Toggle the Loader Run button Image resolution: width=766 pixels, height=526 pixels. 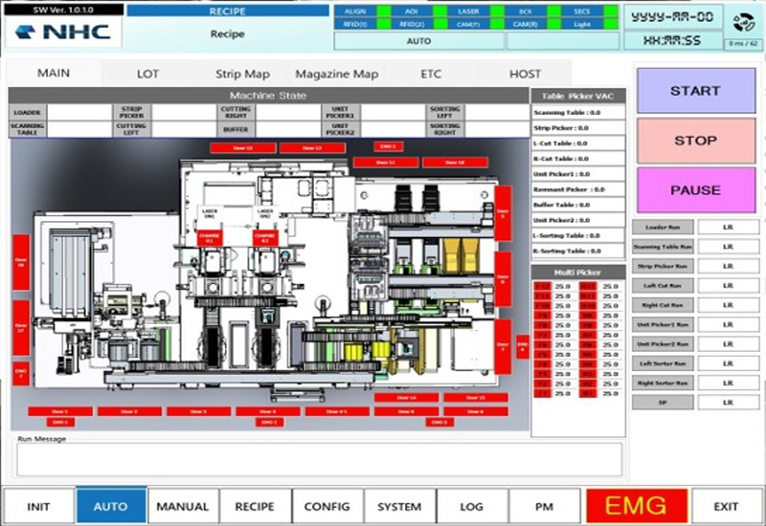(x=662, y=227)
